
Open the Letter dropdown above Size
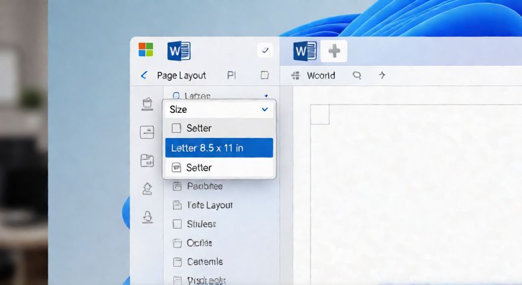click(x=221, y=96)
